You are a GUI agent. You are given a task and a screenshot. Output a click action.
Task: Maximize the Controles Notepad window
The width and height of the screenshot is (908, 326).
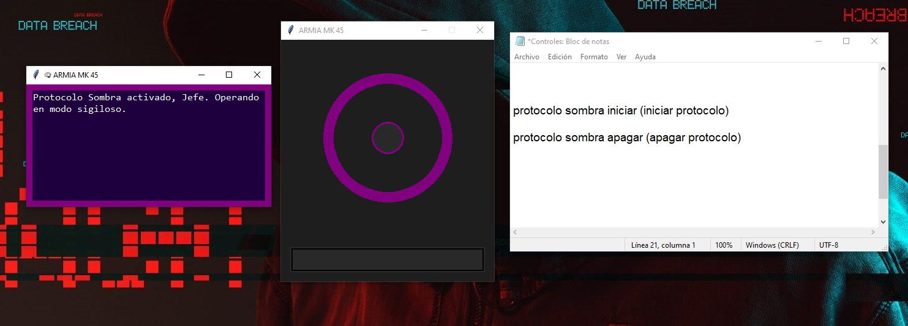pyautogui.click(x=846, y=41)
